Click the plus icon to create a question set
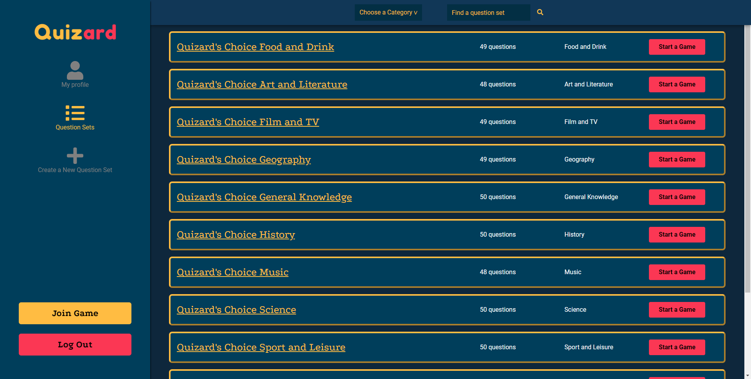This screenshot has height=379, width=751. 75,156
